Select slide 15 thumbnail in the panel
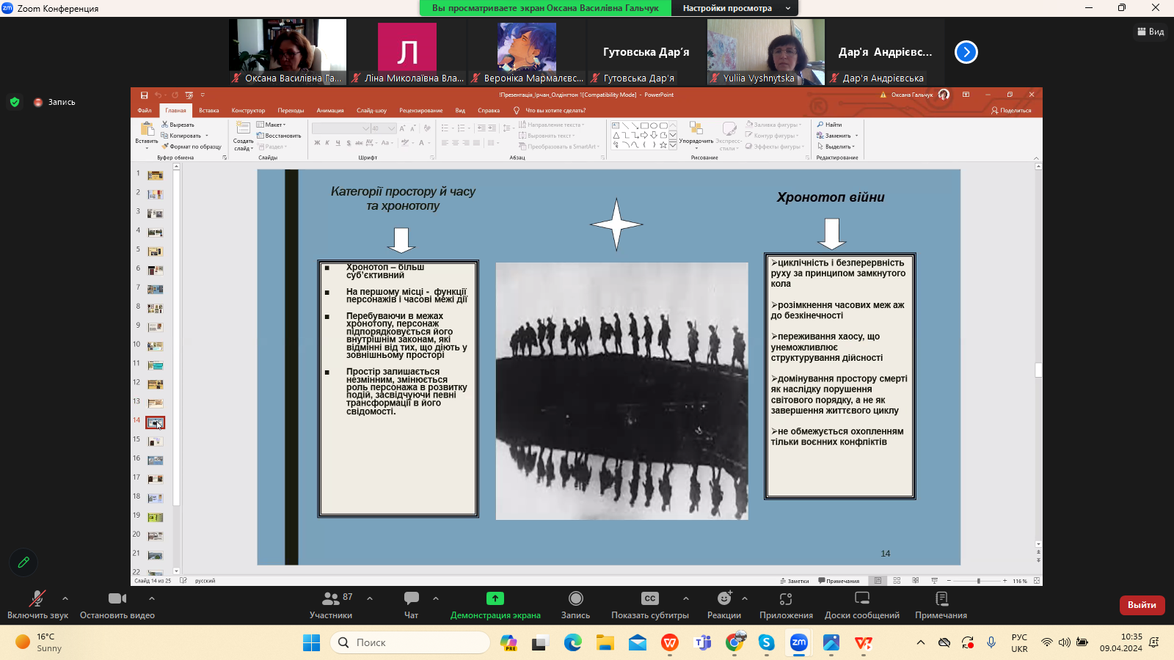 155,441
